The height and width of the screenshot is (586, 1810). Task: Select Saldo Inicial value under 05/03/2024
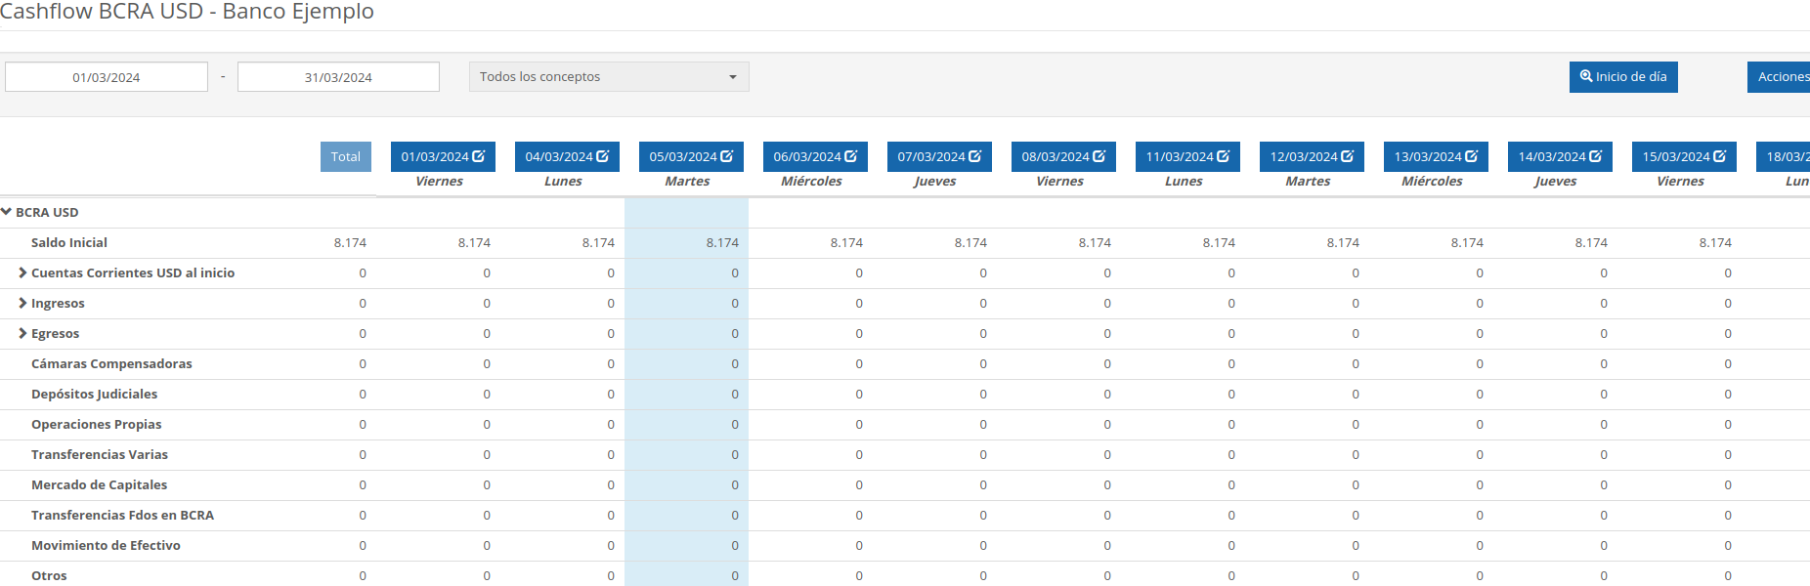pos(722,243)
